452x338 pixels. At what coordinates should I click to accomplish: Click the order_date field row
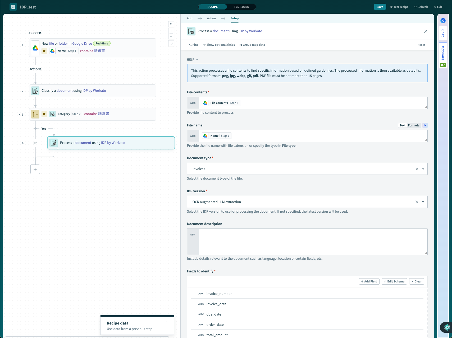pyautogui.click(x=307, y=325)
